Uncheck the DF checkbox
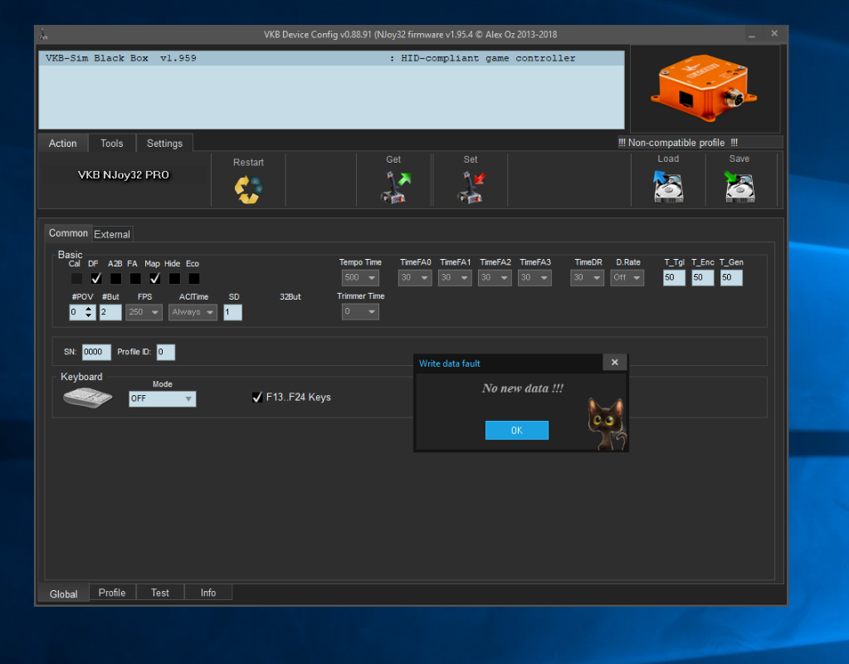This screenshot has width=849, height=664. pyautogui.click(x=95, y=278)
